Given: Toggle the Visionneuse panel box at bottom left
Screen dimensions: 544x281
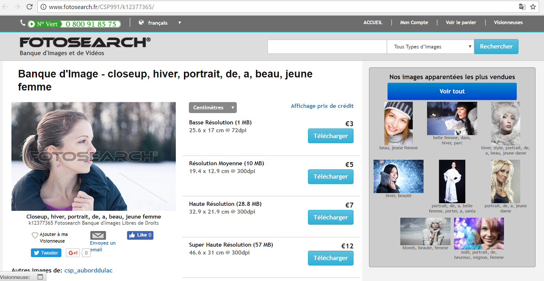Looking at the screenshot, I should 40,277.
